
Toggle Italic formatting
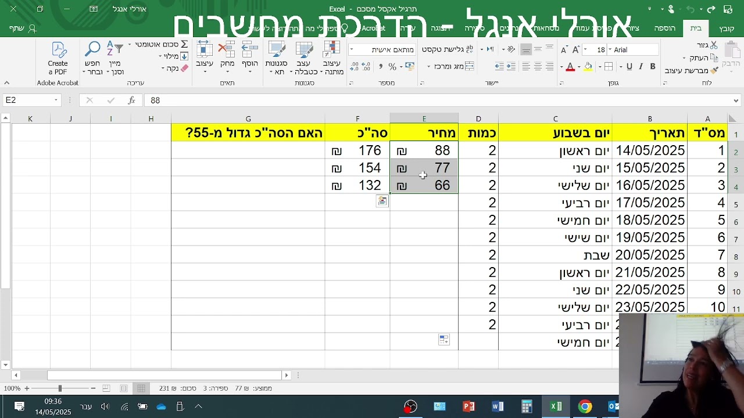pos(641,67)
